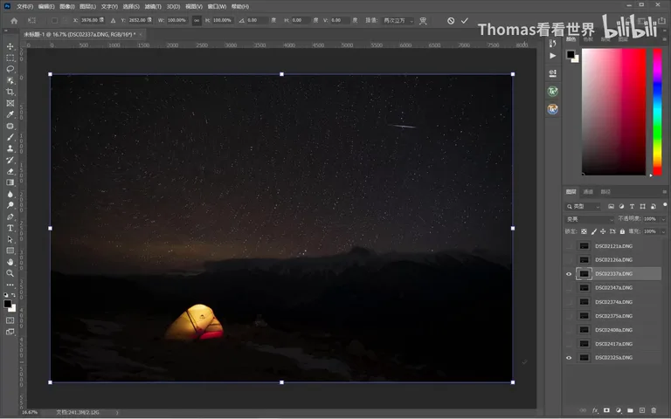This screenshot has width=671, height=419.
Task: Select the History Brush tool
Action: 10,160
